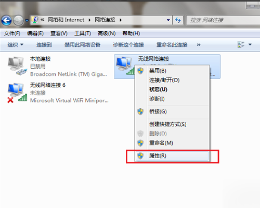Click the 搜索 网络连接 search box
The image size is (260, 208).
(x=224, y=20)
